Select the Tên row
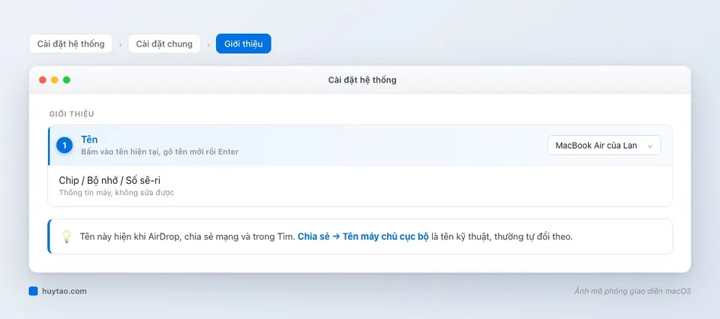The width and height of the screenshot is (720, 319). click(360, 146)
